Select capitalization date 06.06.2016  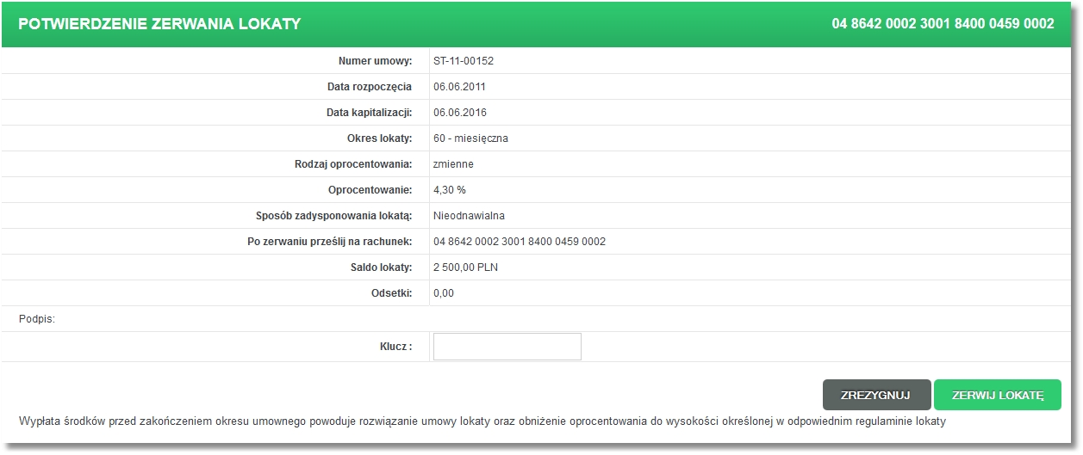(460, 113)
